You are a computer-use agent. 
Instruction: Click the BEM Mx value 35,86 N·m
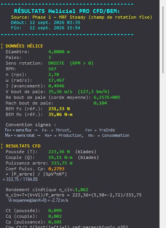tap(60, 114)
